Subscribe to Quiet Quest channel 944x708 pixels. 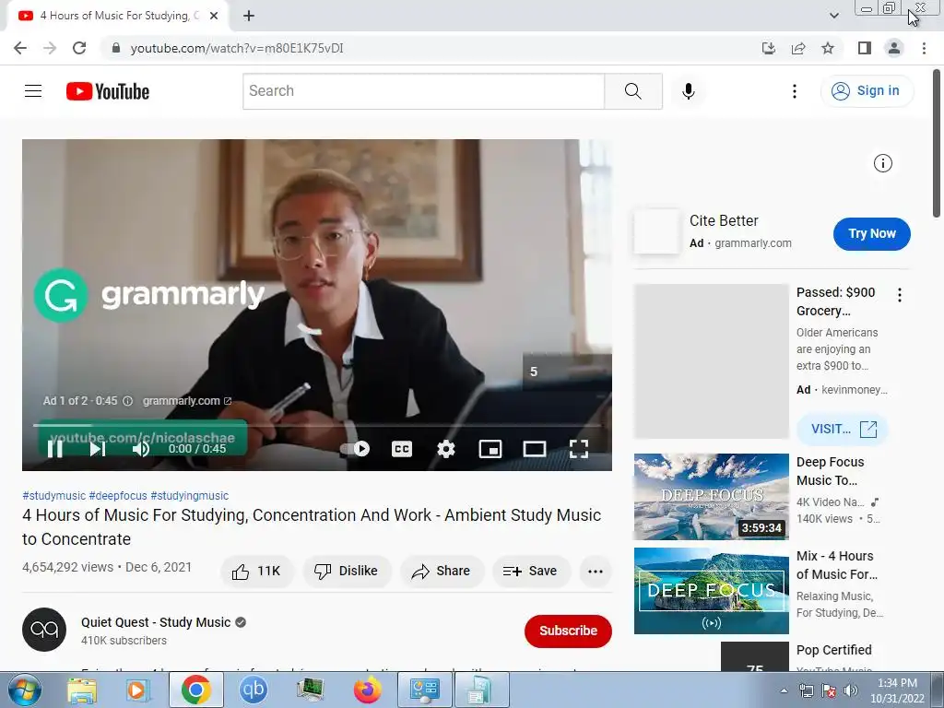pos(568,631)
